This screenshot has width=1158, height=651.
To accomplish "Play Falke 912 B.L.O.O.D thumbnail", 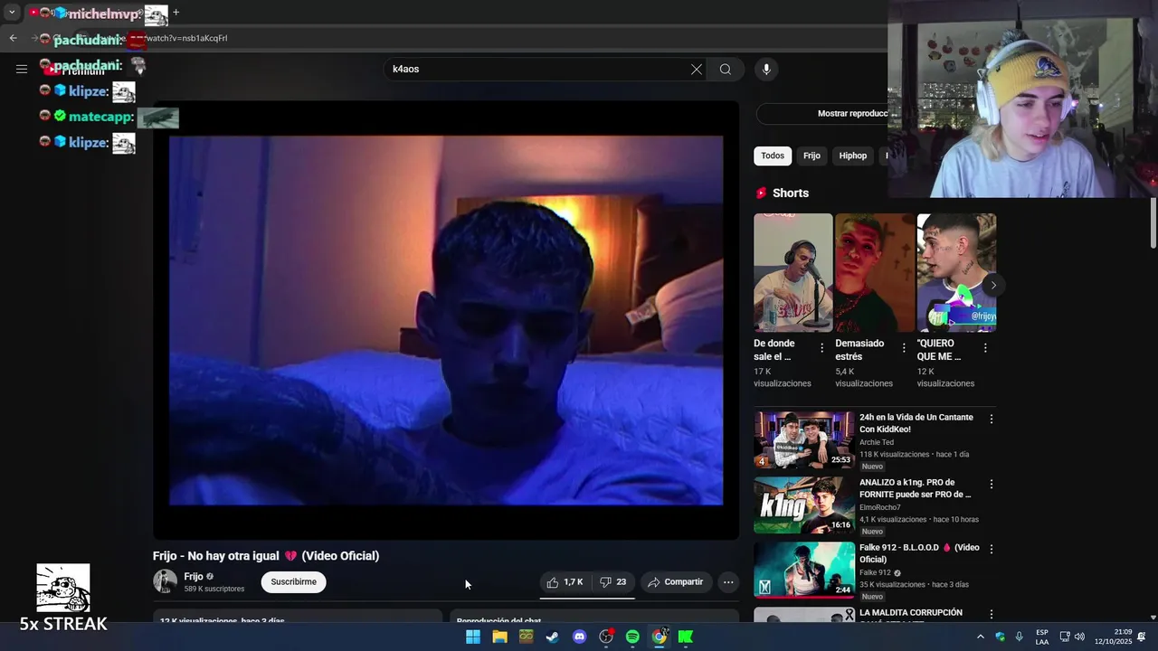I will pos(804,571).
